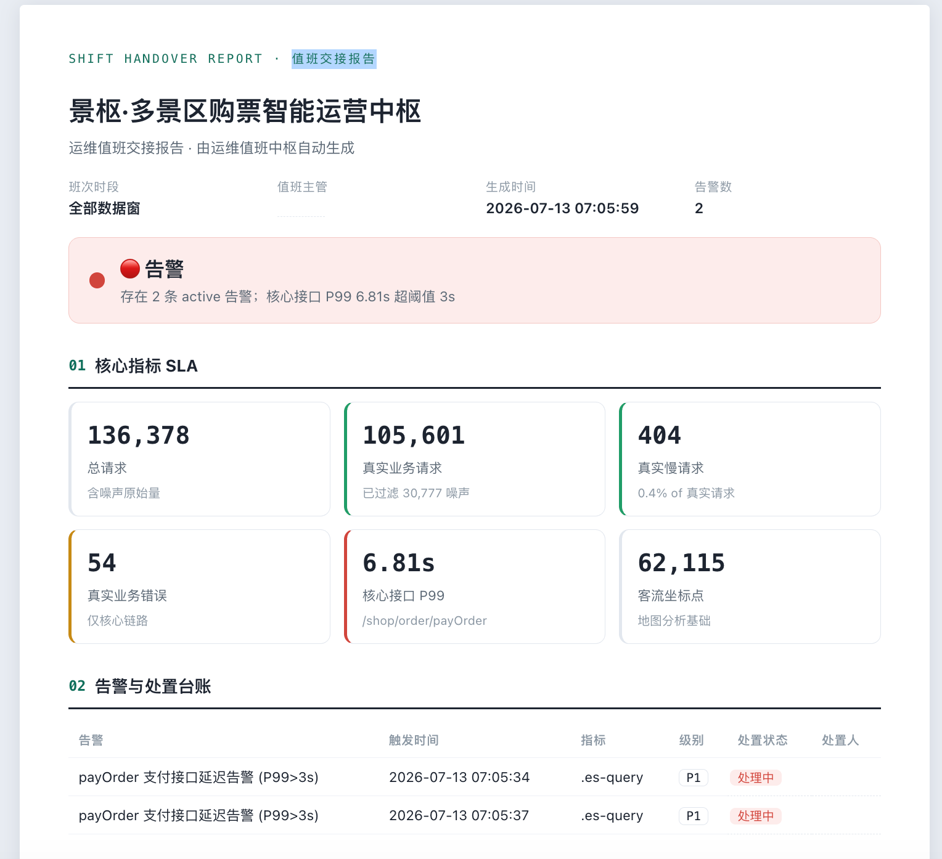Click the P1 badge in 07:05:34 row

click(694, 778)
